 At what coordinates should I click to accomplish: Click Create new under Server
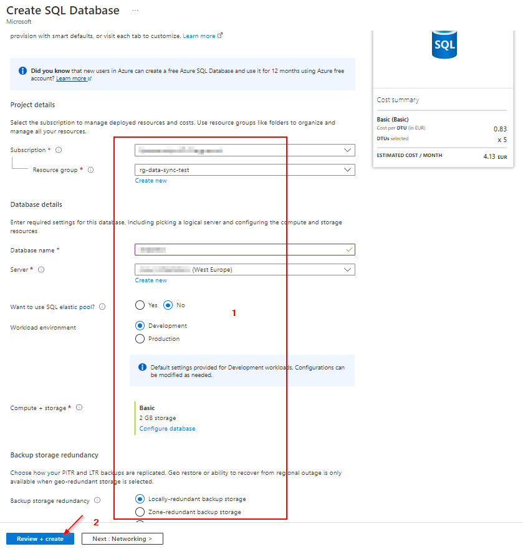click(151, 280)
